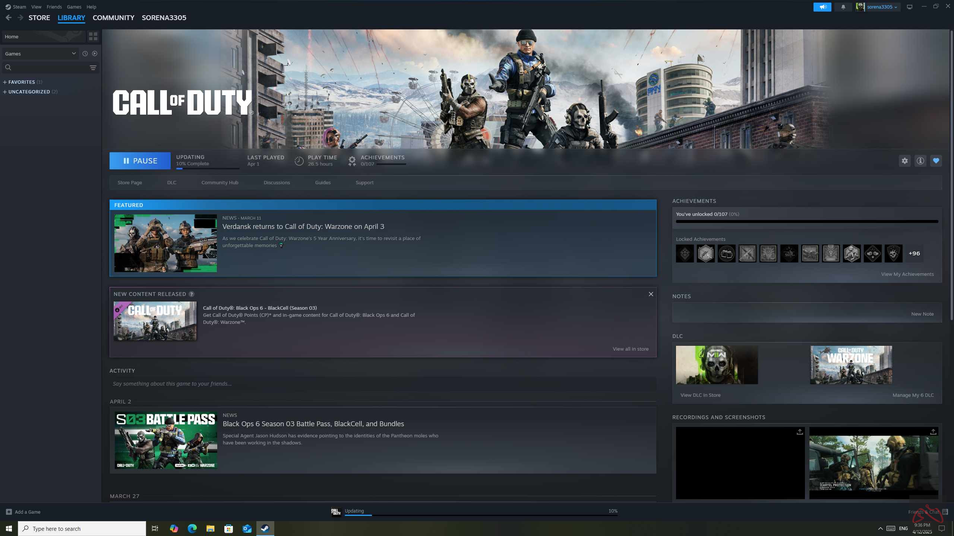The height and width of the screenshot is (536, 954).
Task: Toggle the ready-to-play filter in sidebar
Action: (95, 53)
